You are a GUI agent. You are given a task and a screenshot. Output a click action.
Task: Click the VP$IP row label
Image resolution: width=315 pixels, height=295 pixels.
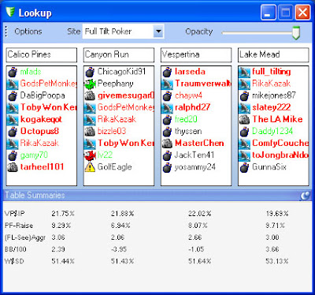coord(15,214)
